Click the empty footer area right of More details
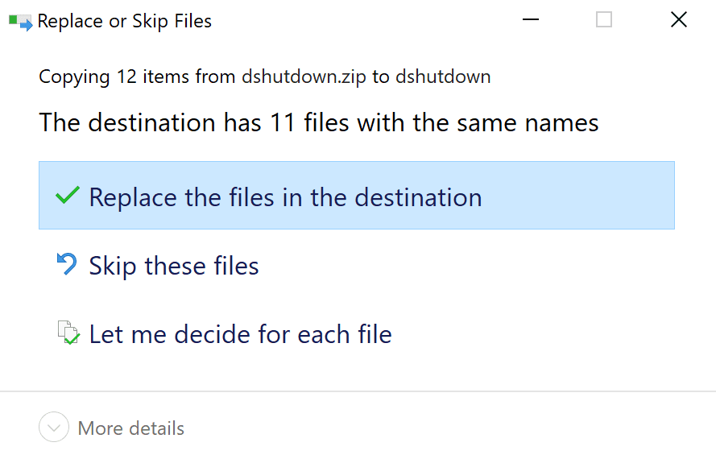 click(451, 428)
